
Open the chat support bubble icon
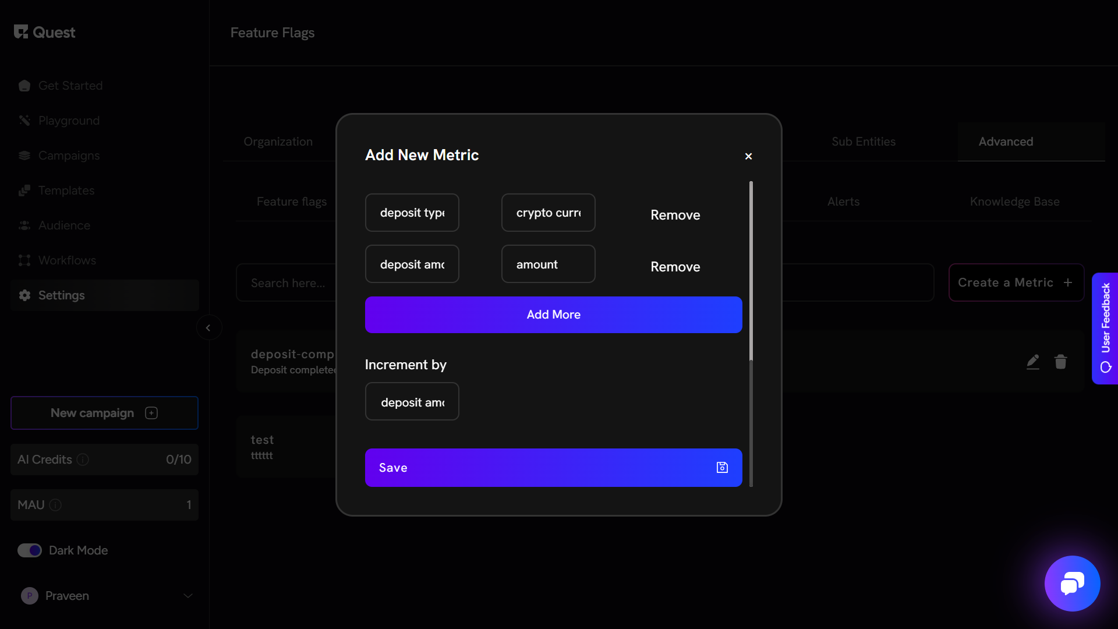[1072, 583]
